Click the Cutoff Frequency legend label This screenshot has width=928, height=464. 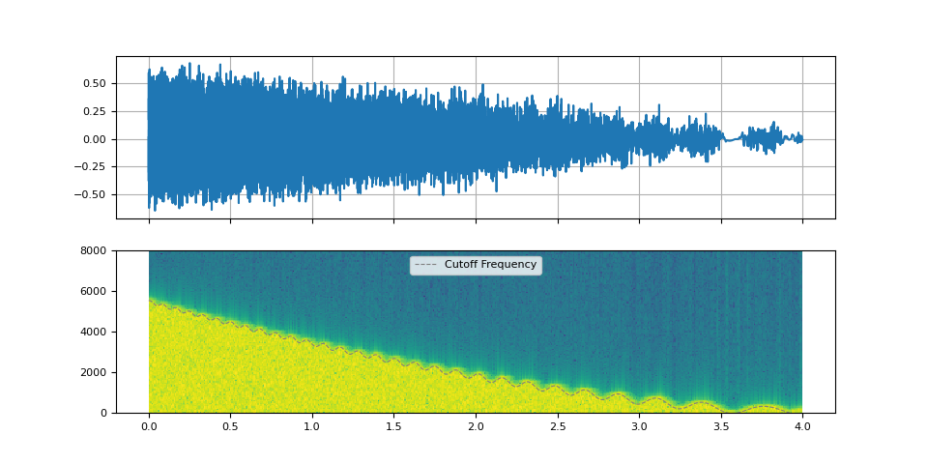tap(490, 265)
